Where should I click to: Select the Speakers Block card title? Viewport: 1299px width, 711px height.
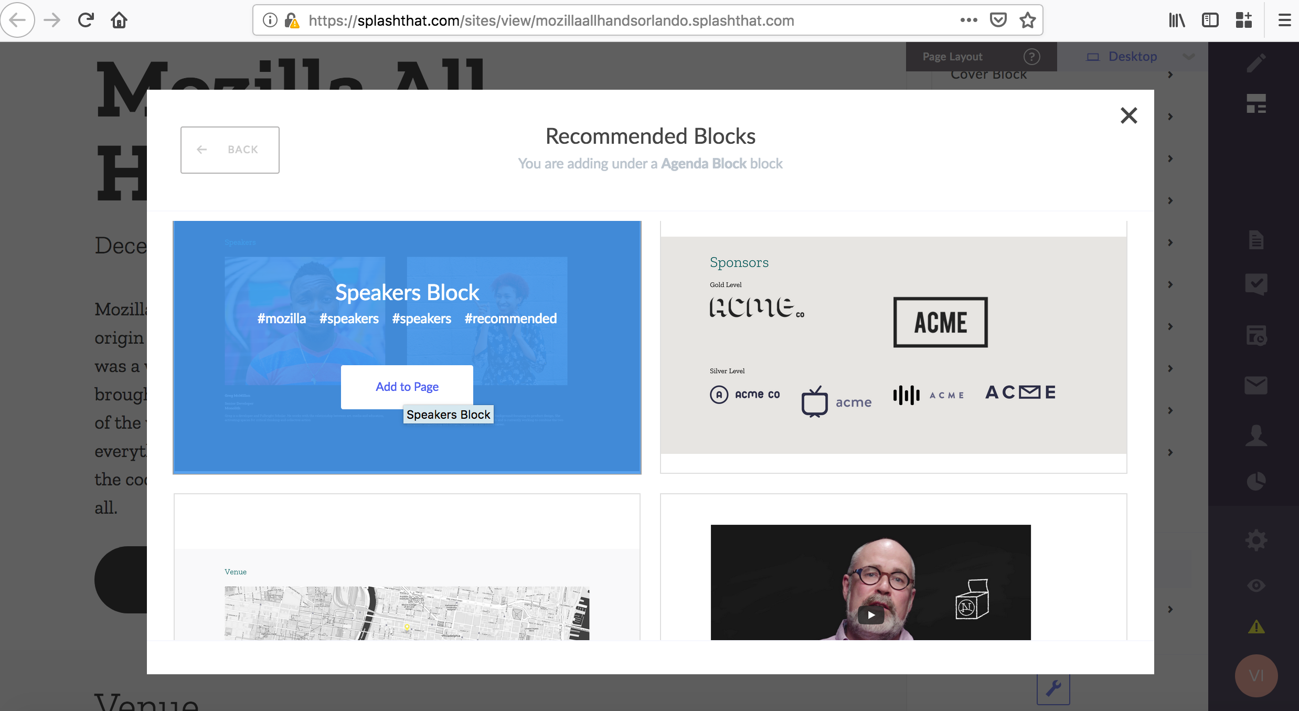click(407, 292)
